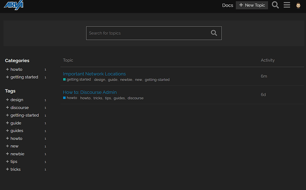Click guide tag under Important Network Locations
This screenshot has width=306, height=190.
113,80
